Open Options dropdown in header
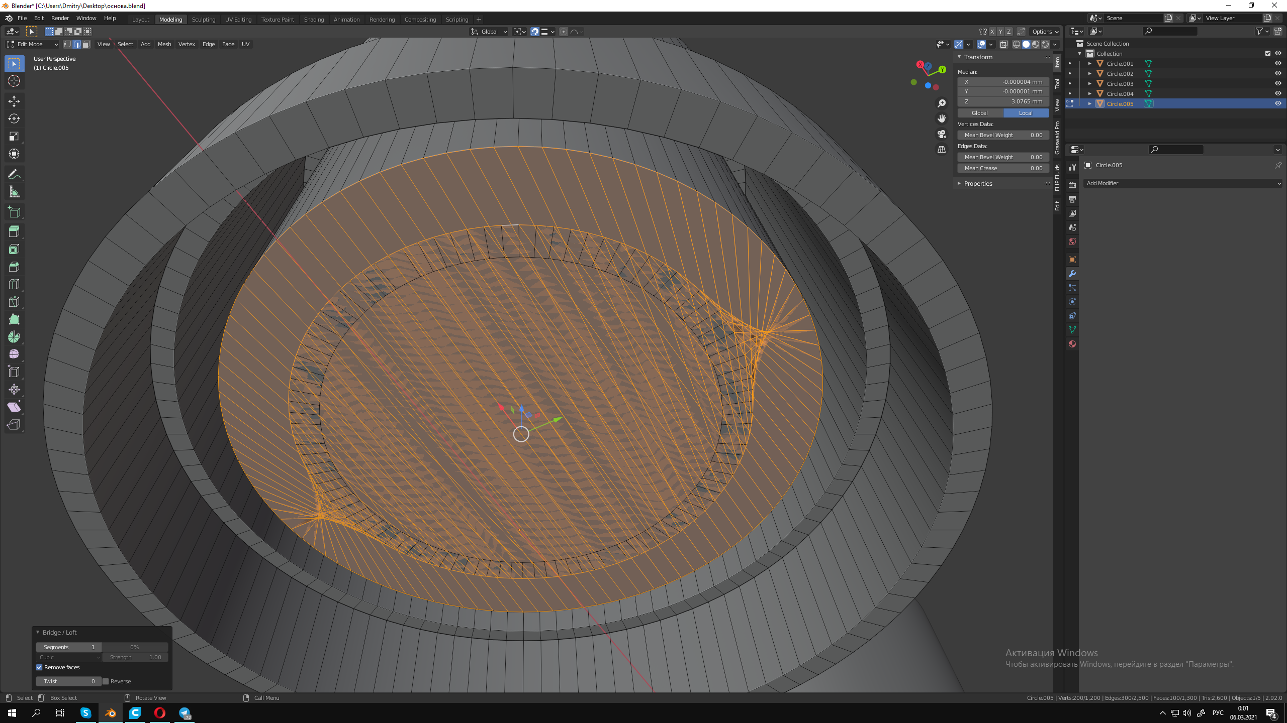1287x723 pixels. [1045, 32]
